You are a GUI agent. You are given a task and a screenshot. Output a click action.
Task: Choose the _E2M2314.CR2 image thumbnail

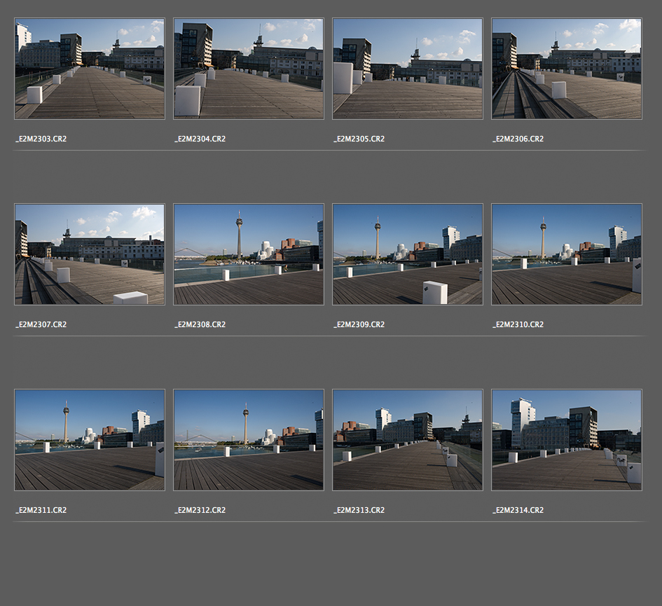coord(567,440)
